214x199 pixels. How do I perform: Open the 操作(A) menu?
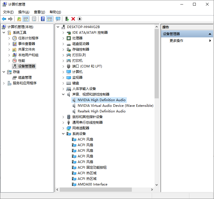24,12
